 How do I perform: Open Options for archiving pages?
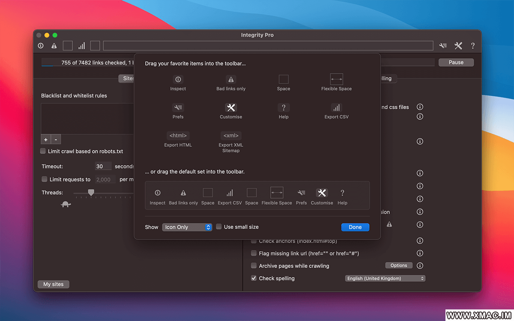point(399,265)
